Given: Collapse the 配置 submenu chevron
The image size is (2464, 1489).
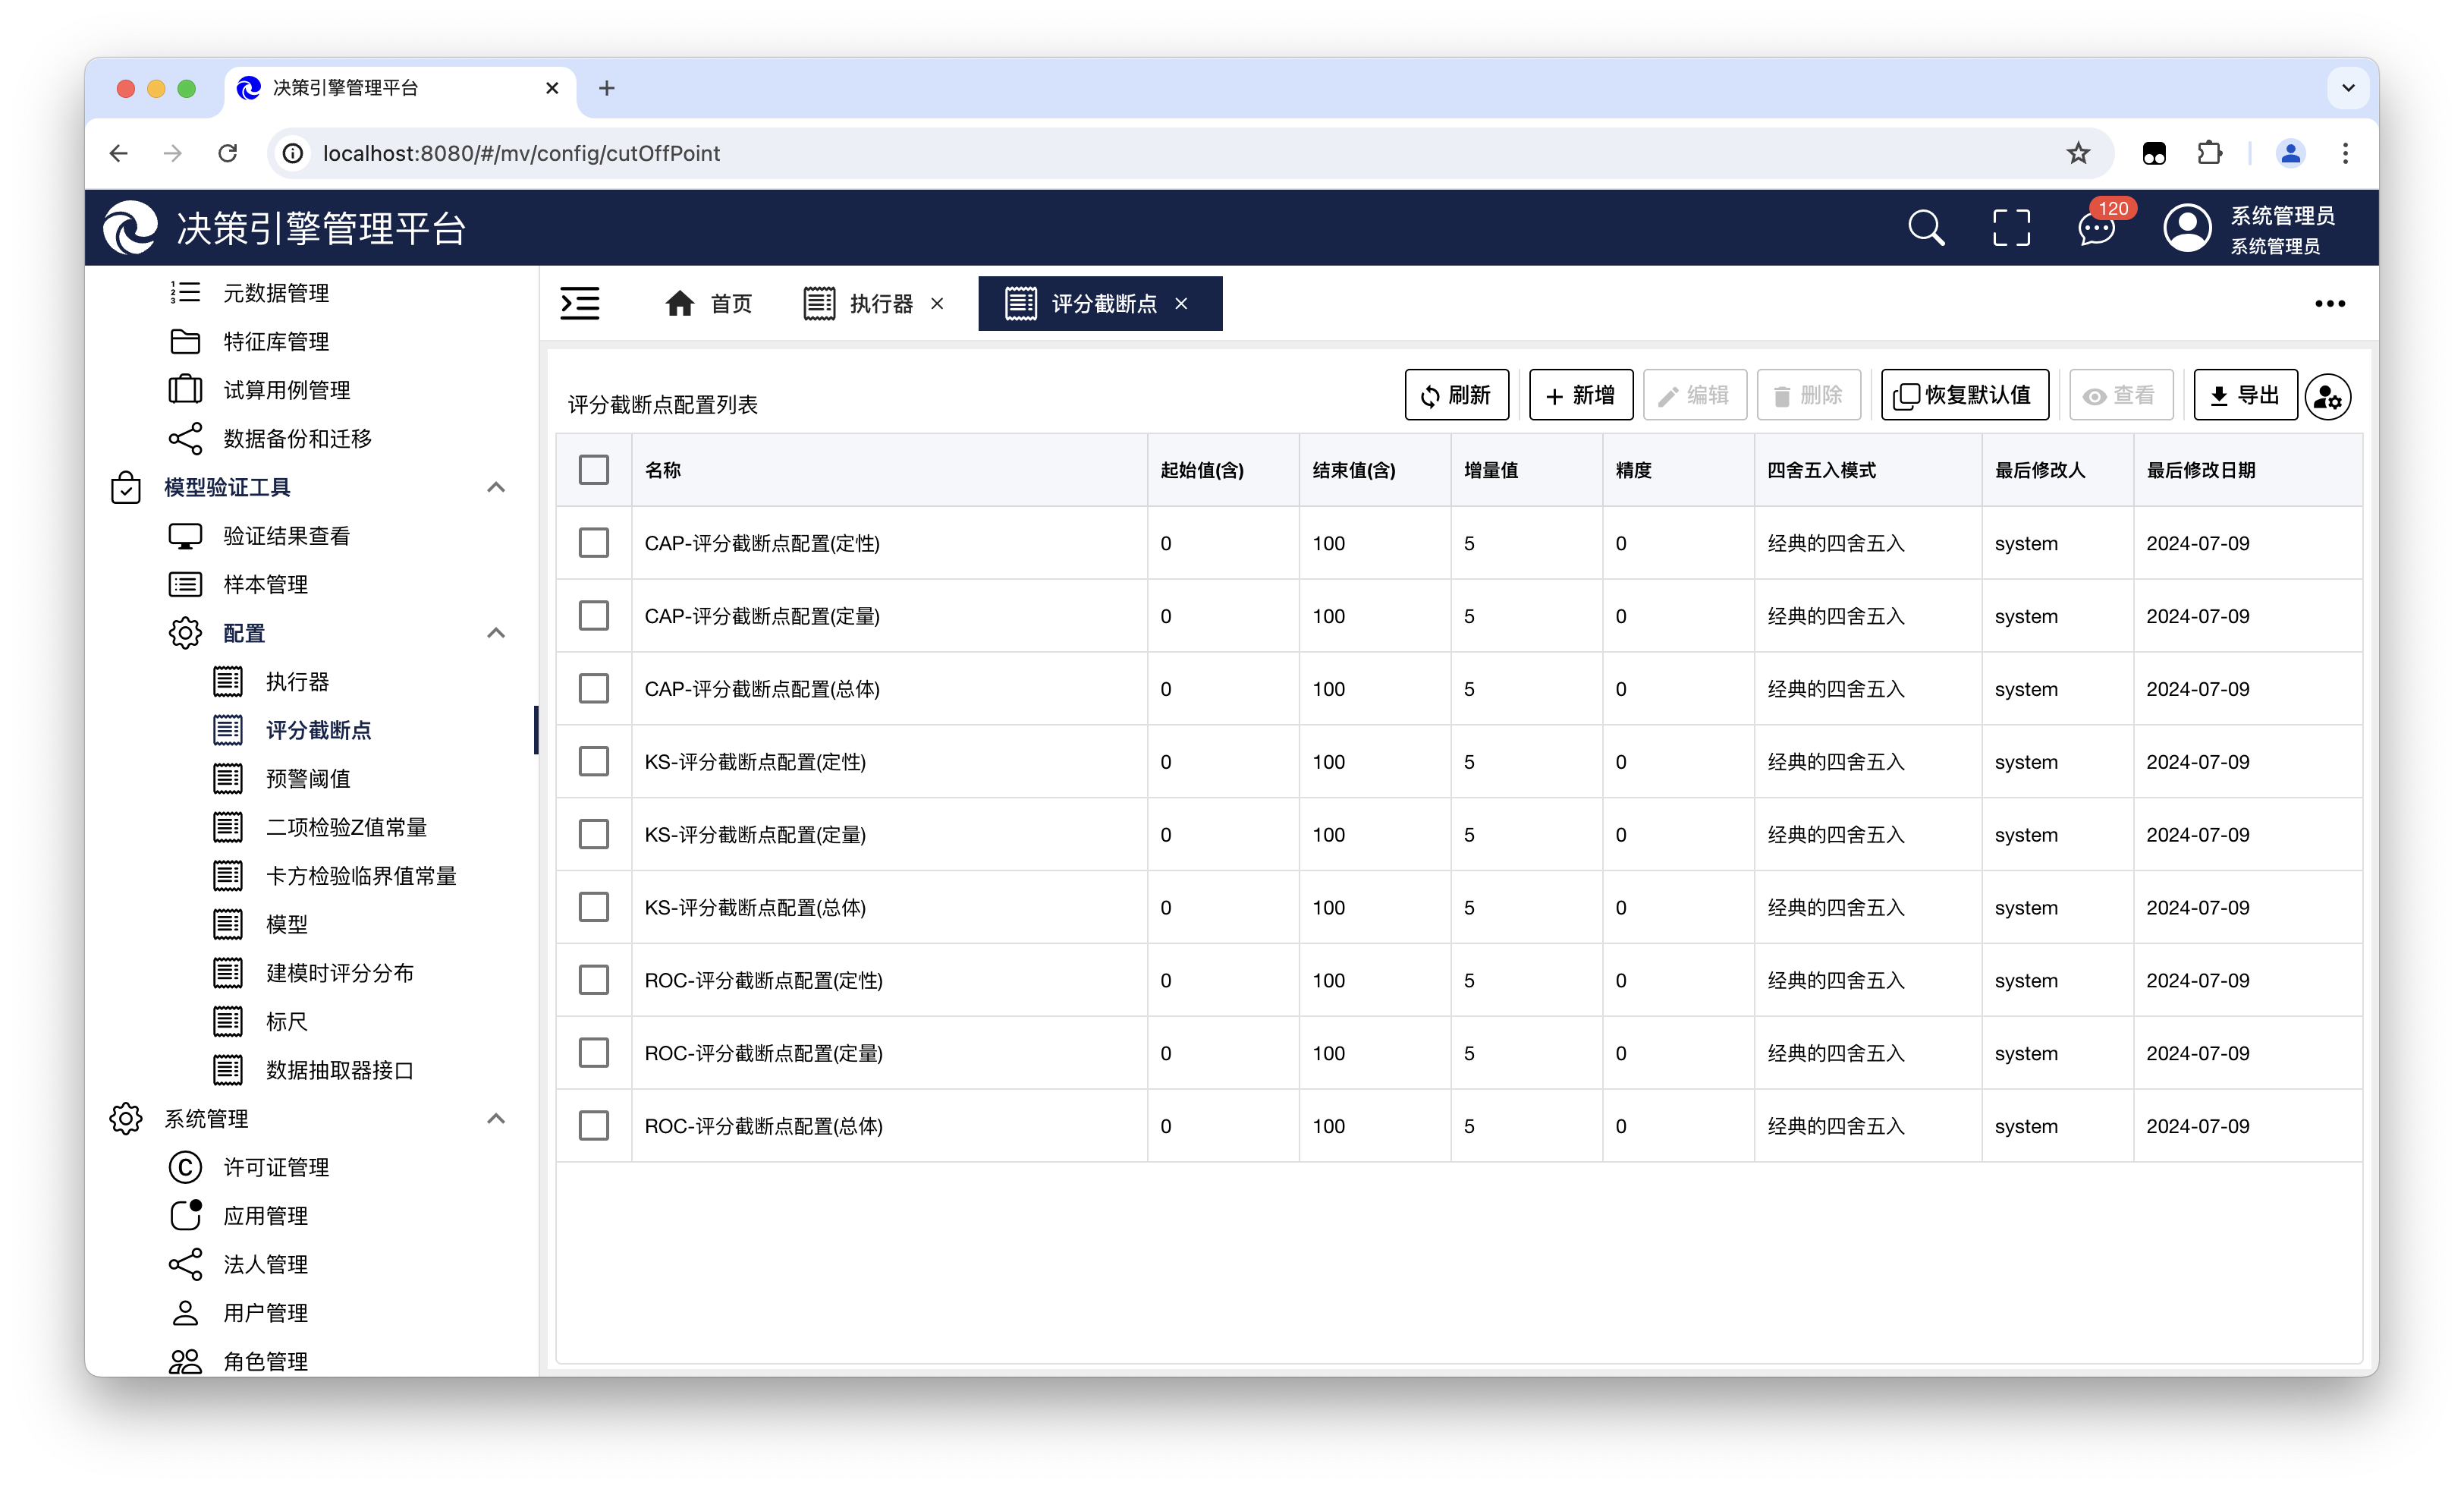Looking at the screenshot, I should (495, 632).
